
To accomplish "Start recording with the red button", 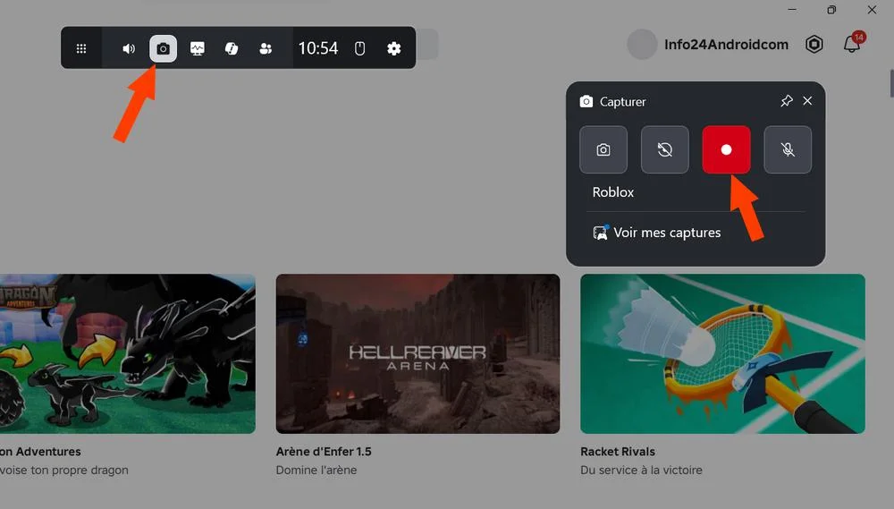I will 726,149.
